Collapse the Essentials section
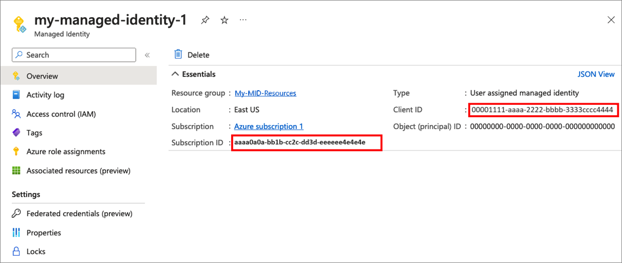The width and height of the screenshot is (622, 263). (x=175, y=74)
